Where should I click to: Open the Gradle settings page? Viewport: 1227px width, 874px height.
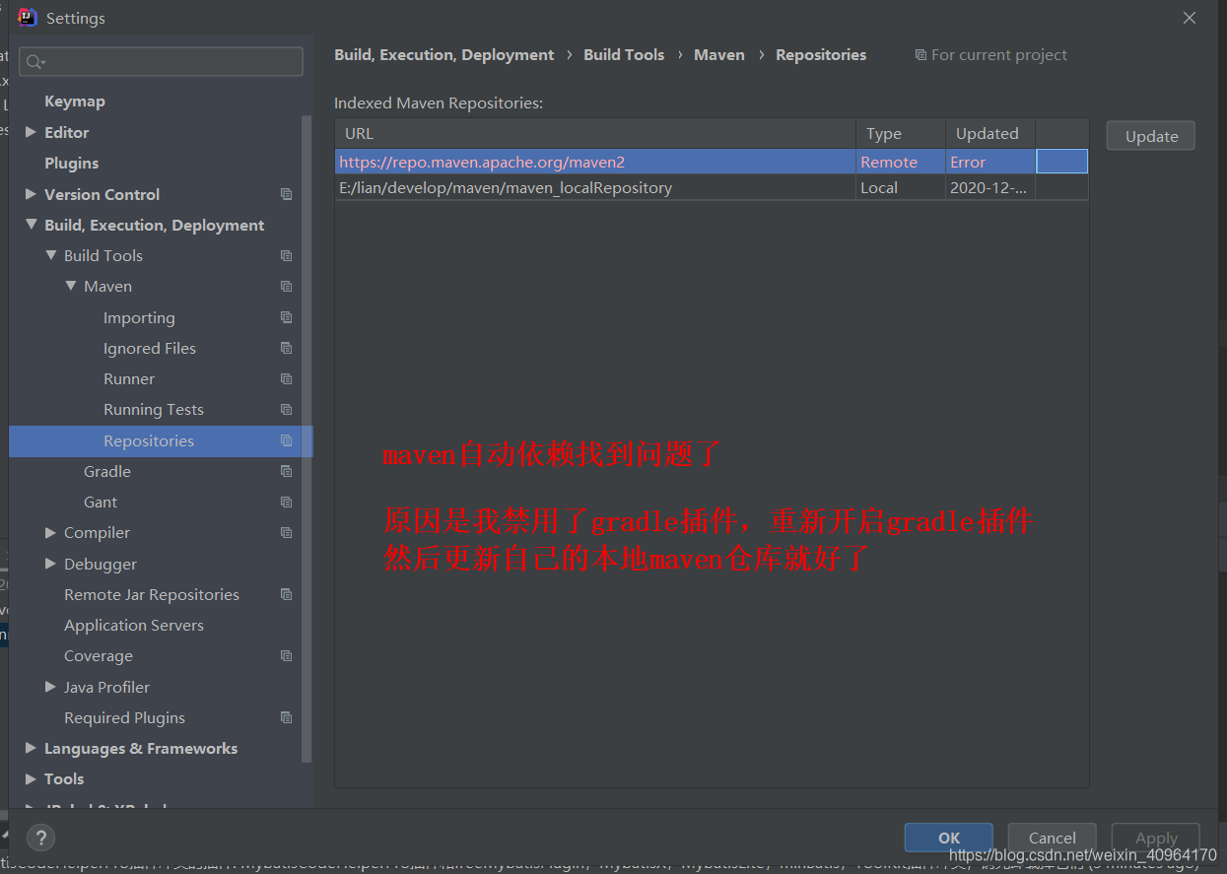107,471
